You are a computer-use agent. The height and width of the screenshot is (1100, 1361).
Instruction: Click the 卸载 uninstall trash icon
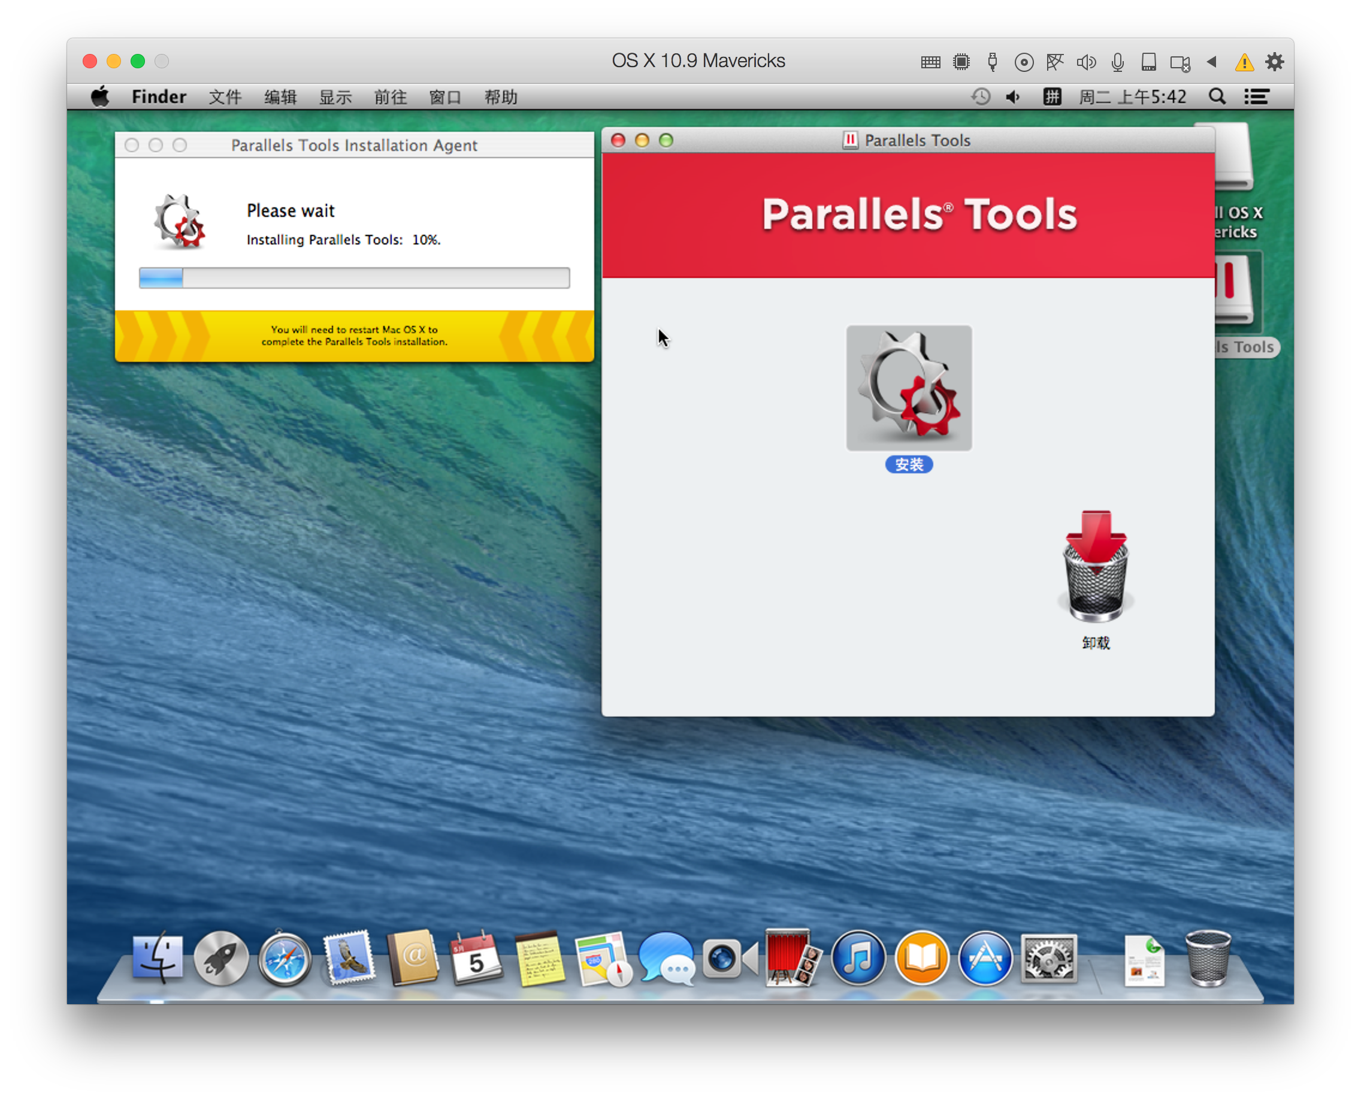click(1096, 566)
